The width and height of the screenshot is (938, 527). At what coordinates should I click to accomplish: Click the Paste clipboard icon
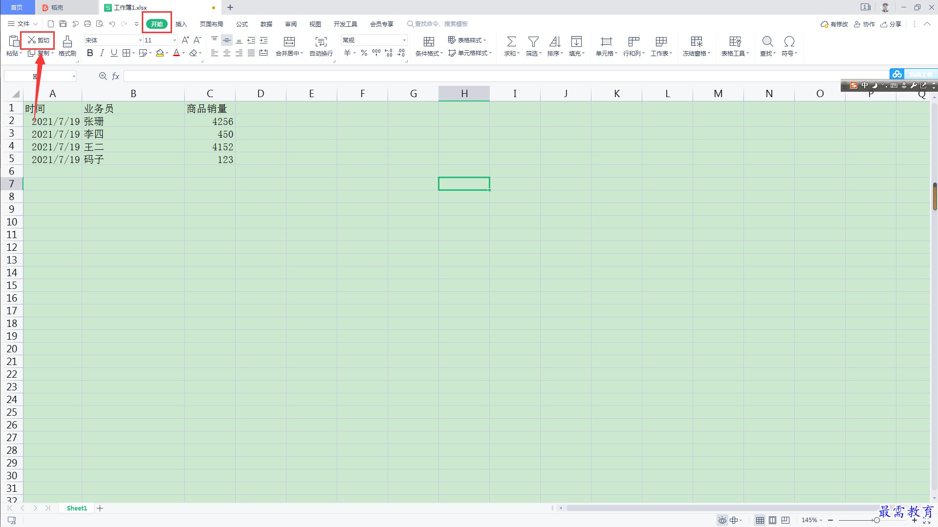tap(14, 42)
